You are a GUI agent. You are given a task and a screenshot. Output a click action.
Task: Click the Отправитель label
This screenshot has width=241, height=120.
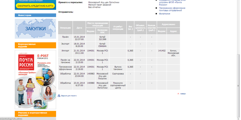coord(66,12)
